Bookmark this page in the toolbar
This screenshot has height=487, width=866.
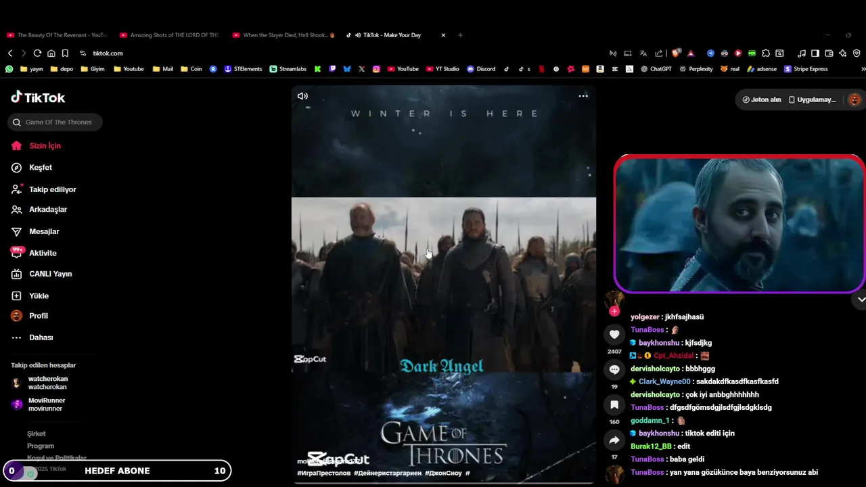pyautogui.click(x=65, y=53)
